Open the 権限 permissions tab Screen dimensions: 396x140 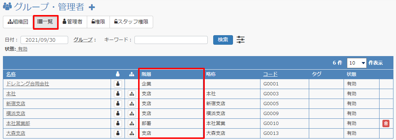tap(98, 22)
